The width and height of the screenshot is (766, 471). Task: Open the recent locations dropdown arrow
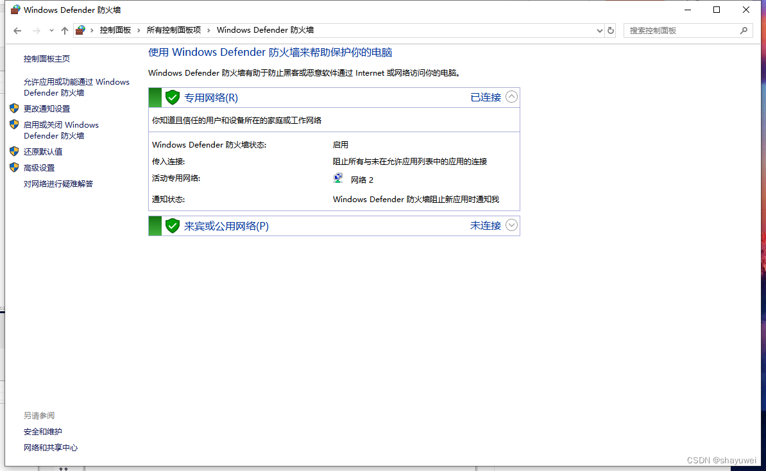click(51, 31)
